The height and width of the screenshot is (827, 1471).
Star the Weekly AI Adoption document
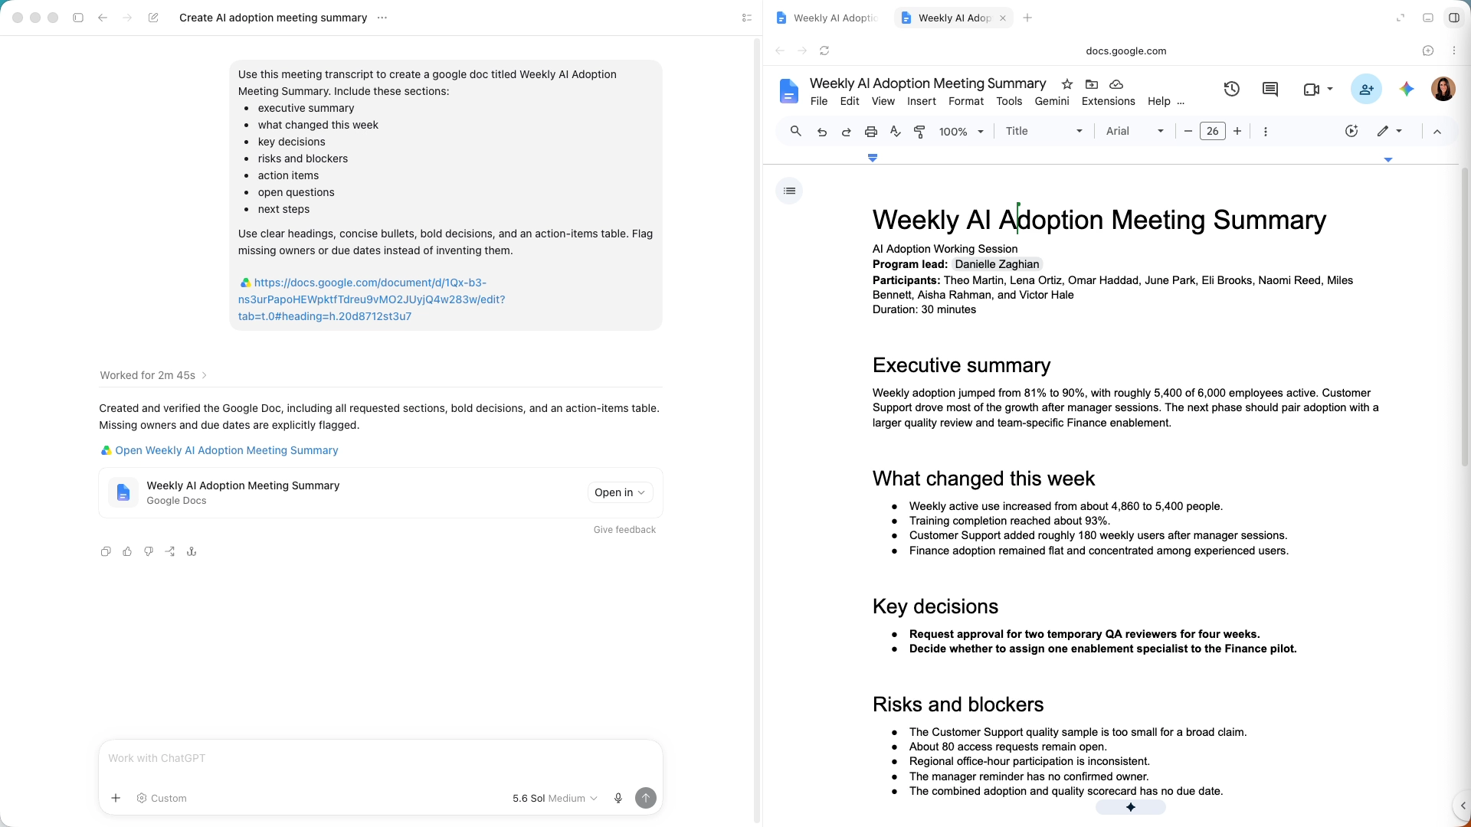tap(1066, 84)
